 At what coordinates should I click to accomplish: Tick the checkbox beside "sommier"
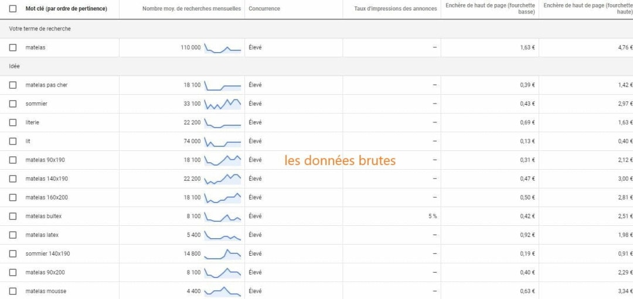coord(13,104)
